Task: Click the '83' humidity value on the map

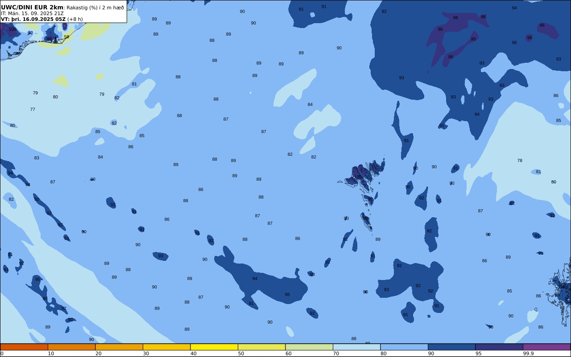Action: (x=37, y=158)
